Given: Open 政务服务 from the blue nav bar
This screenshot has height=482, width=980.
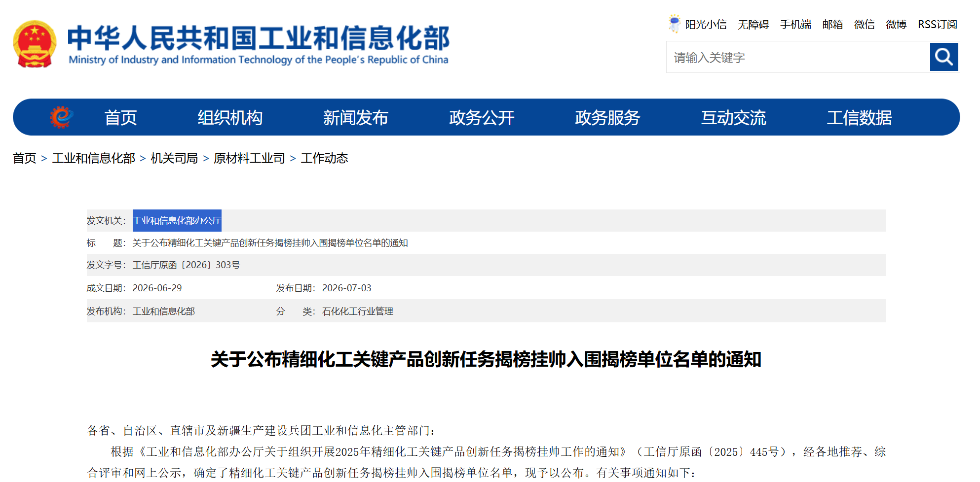Looking at the screenshot, I should (x=607, y=118).
